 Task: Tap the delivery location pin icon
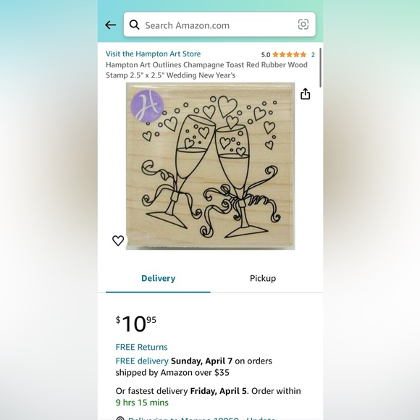click(120, 419)
